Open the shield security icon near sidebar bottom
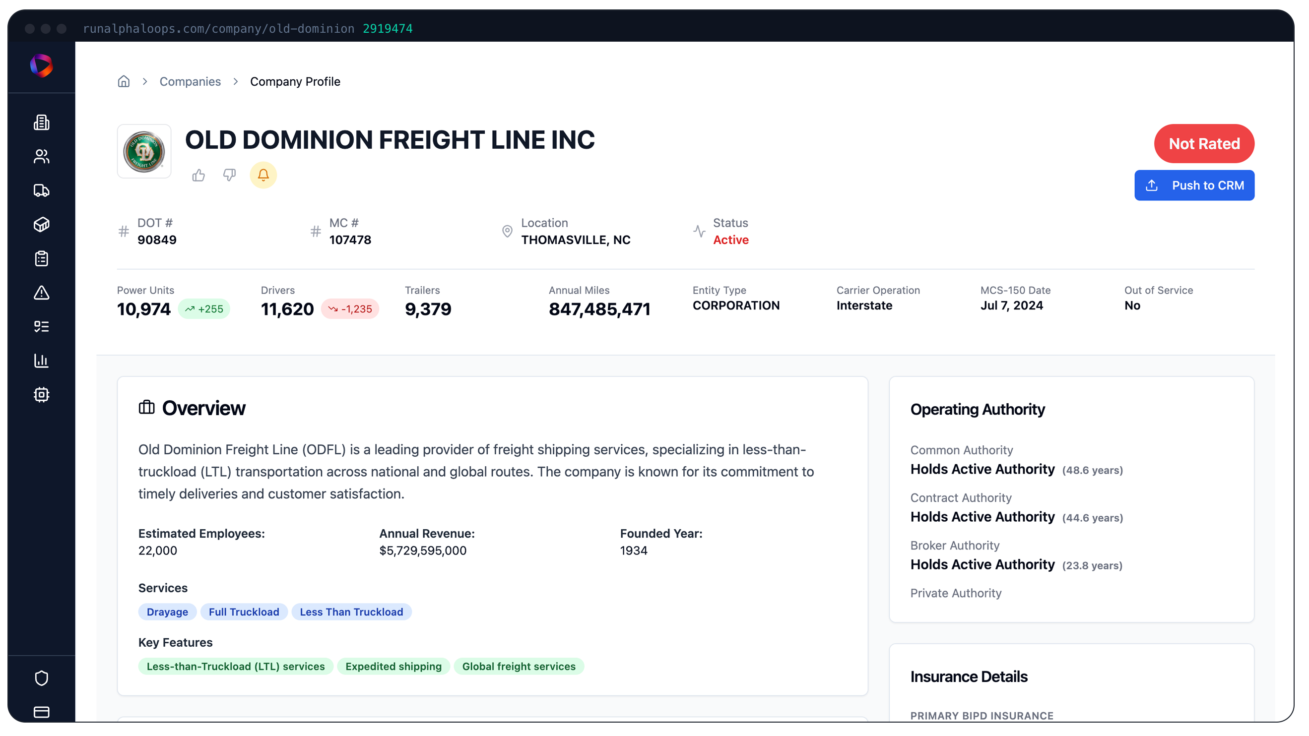1309x736 pixels. coord(41,677)
